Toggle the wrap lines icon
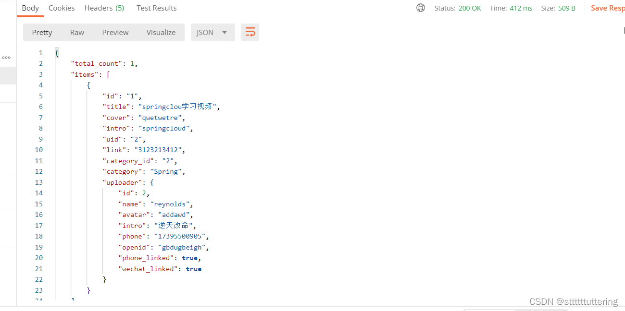This screenshot has height=311, width=625. [x=250, y=32]
